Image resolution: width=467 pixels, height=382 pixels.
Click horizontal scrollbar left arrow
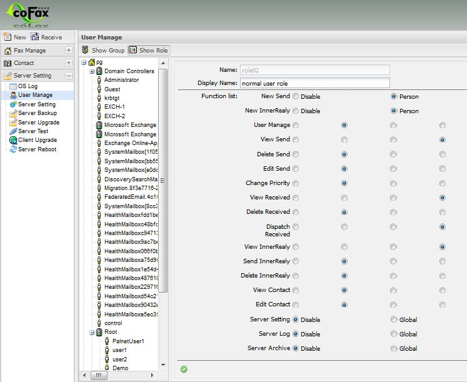pyautogui.click(x=84, y=375)
